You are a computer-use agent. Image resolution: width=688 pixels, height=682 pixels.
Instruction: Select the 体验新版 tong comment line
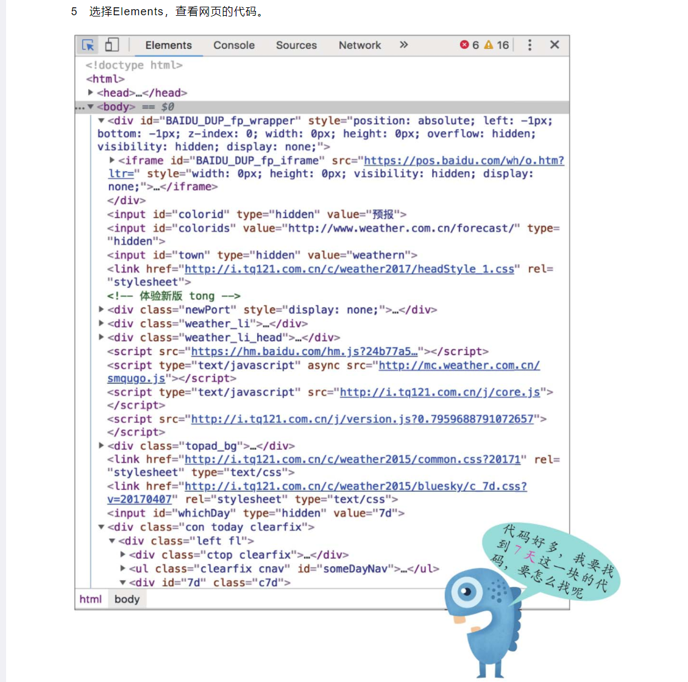(x=174, y=296)
